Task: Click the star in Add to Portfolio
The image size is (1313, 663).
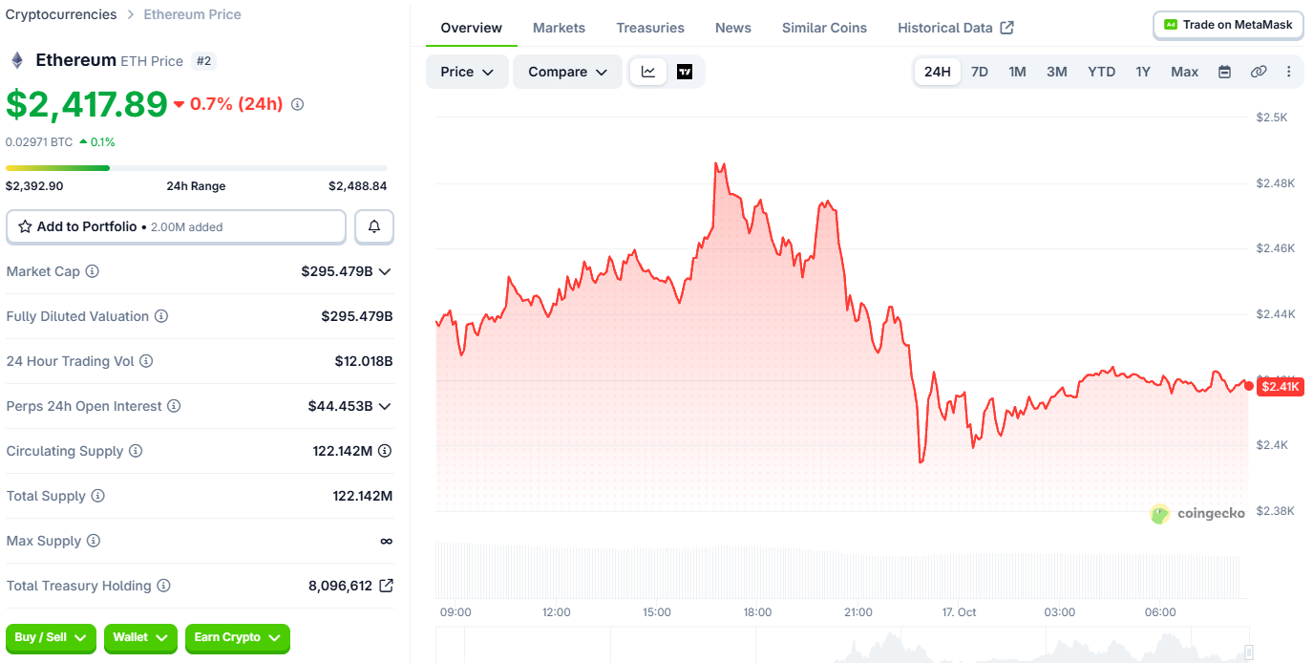Action: pos(26,226)
